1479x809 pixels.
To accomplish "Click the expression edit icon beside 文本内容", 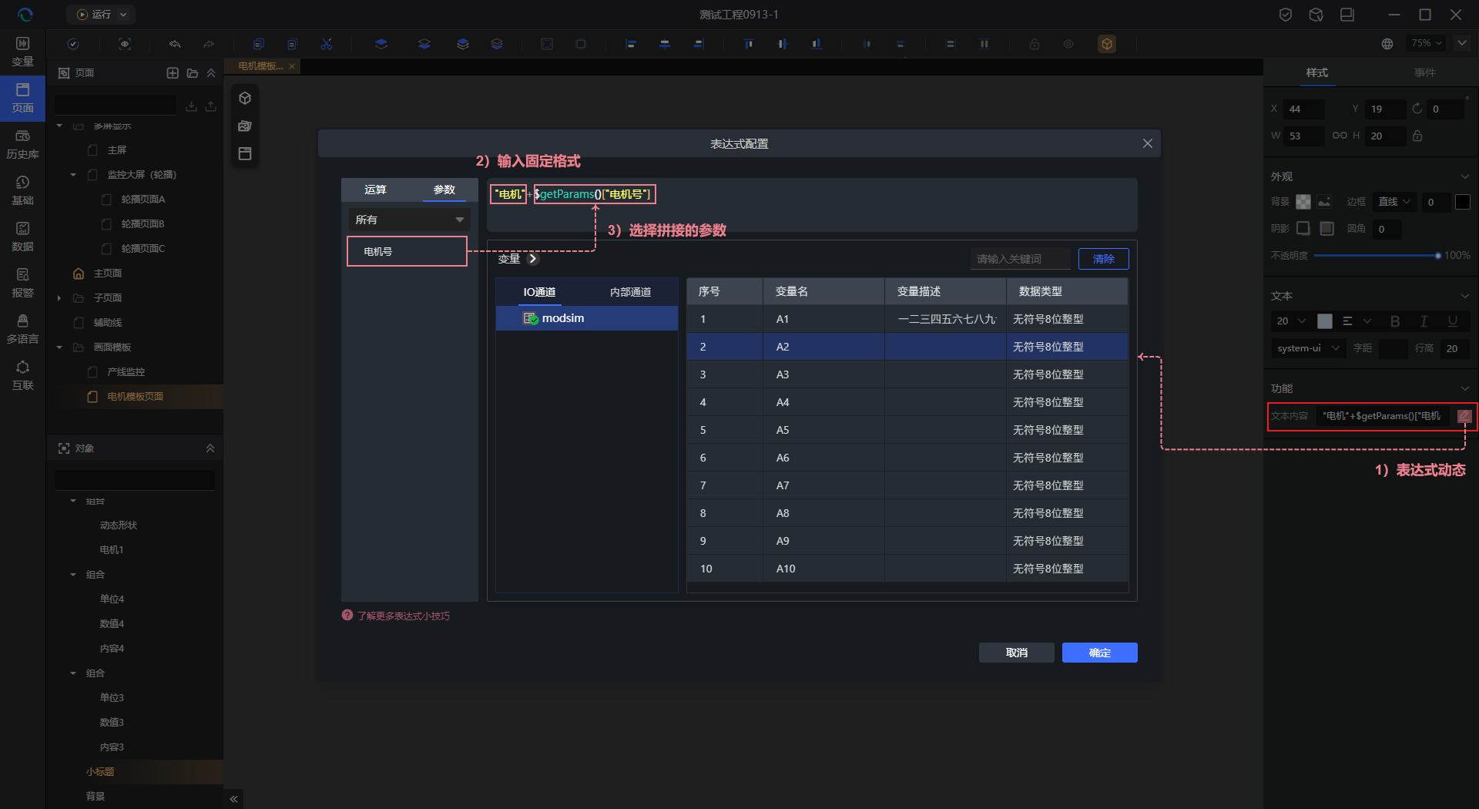I will (x=1464, y=416).
